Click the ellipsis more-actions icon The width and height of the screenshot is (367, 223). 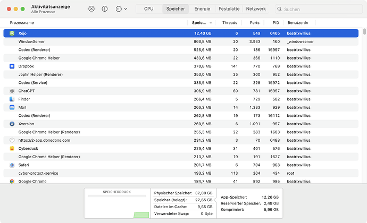[119, 9]
